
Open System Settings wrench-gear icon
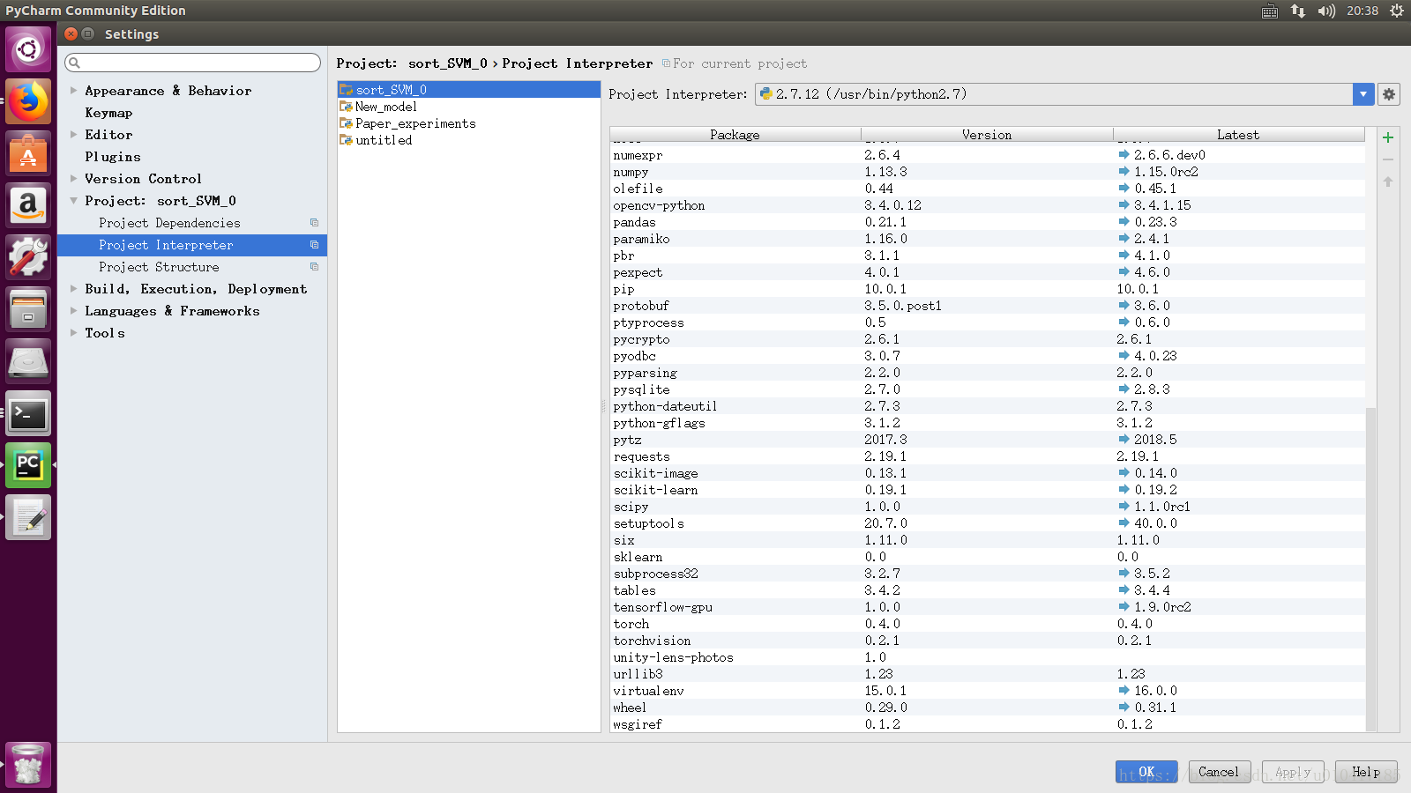point(28,257)
